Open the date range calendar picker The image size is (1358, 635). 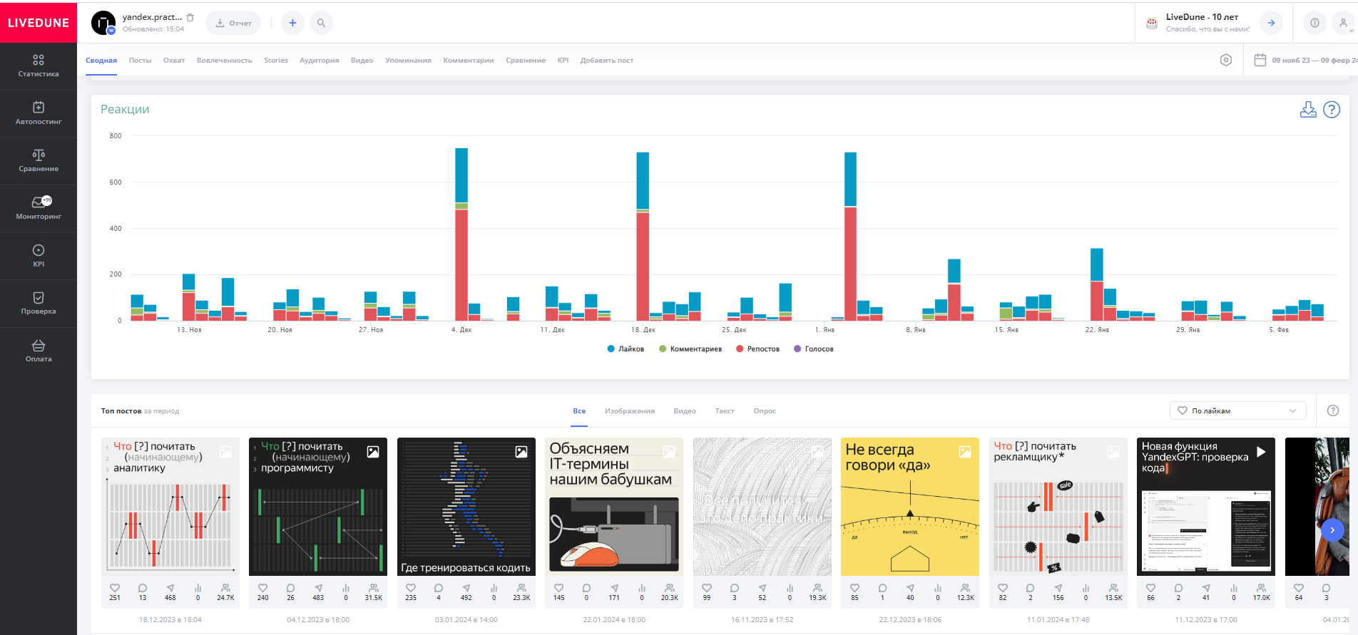pyautogui.click(x=1305, y=60)
